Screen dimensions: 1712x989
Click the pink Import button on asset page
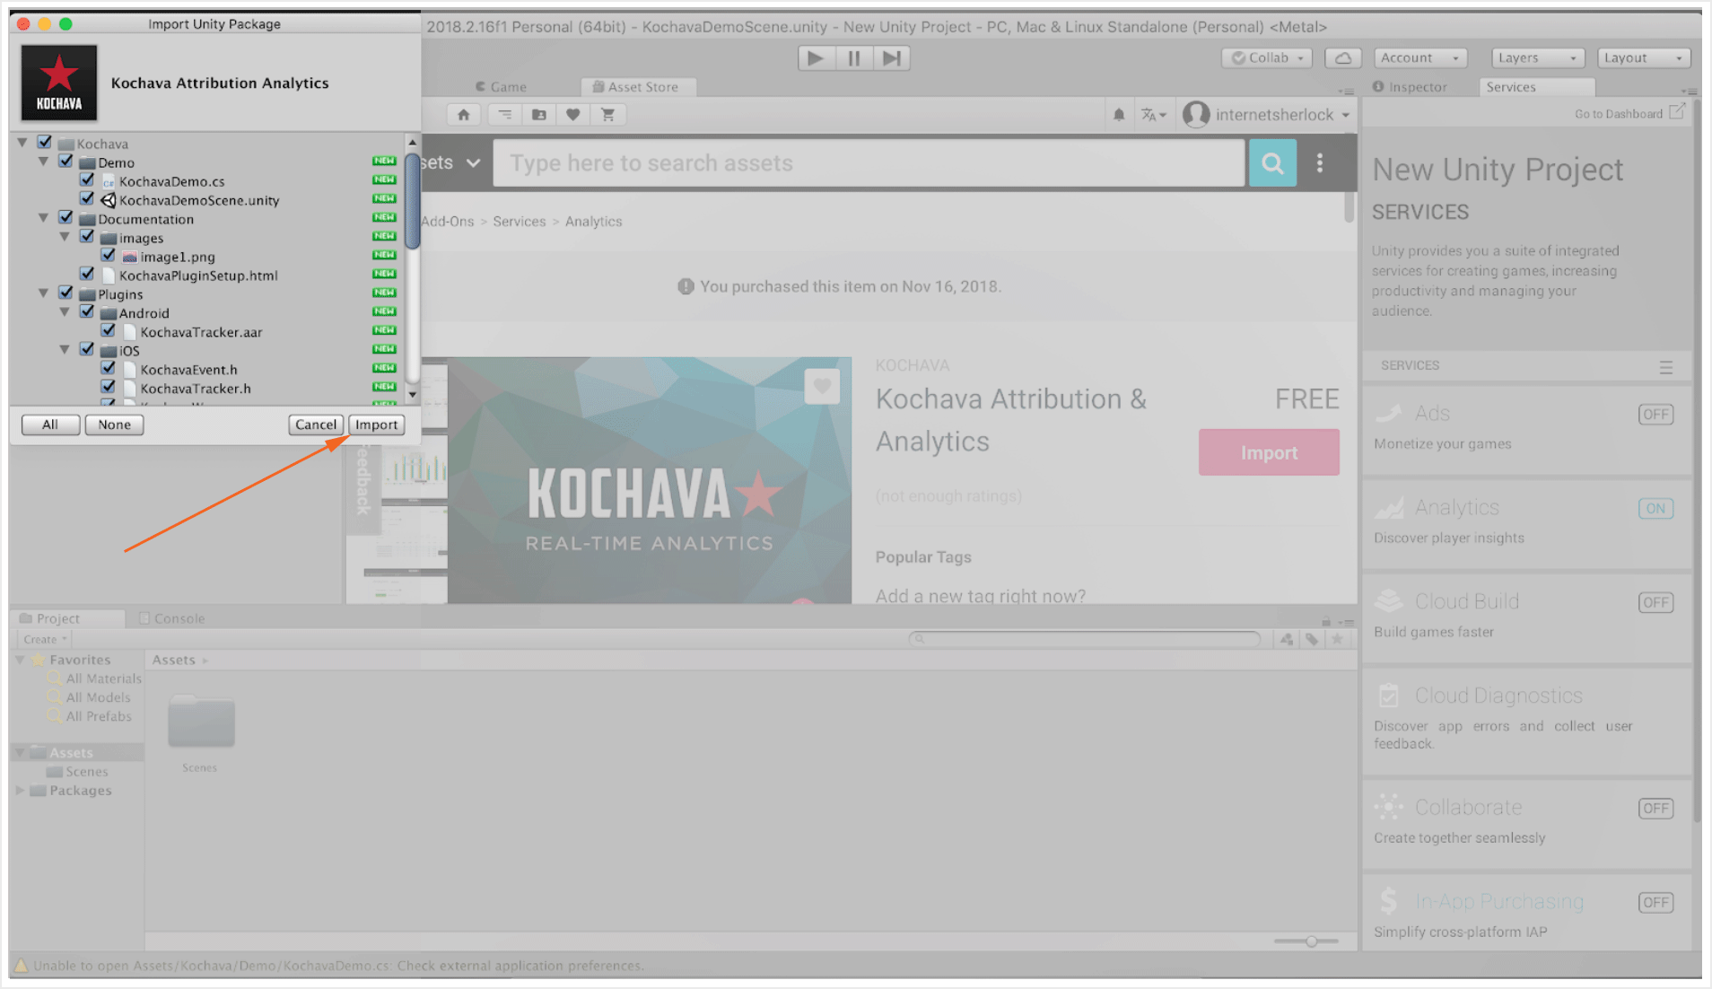[x=1269, y=452]
